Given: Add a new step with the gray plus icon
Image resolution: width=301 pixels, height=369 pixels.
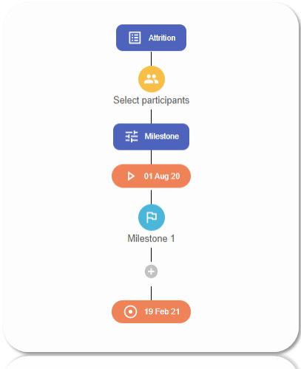Looking at the screenshot, I should tap(151, 272).
